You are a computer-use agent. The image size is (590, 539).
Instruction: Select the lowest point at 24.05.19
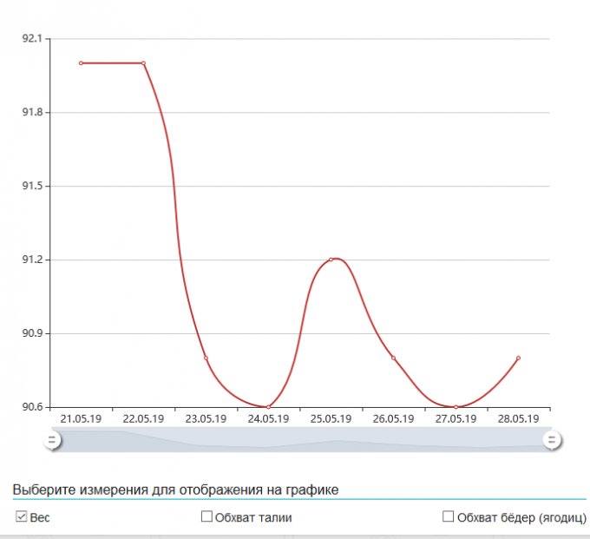(x=268, y=407)
